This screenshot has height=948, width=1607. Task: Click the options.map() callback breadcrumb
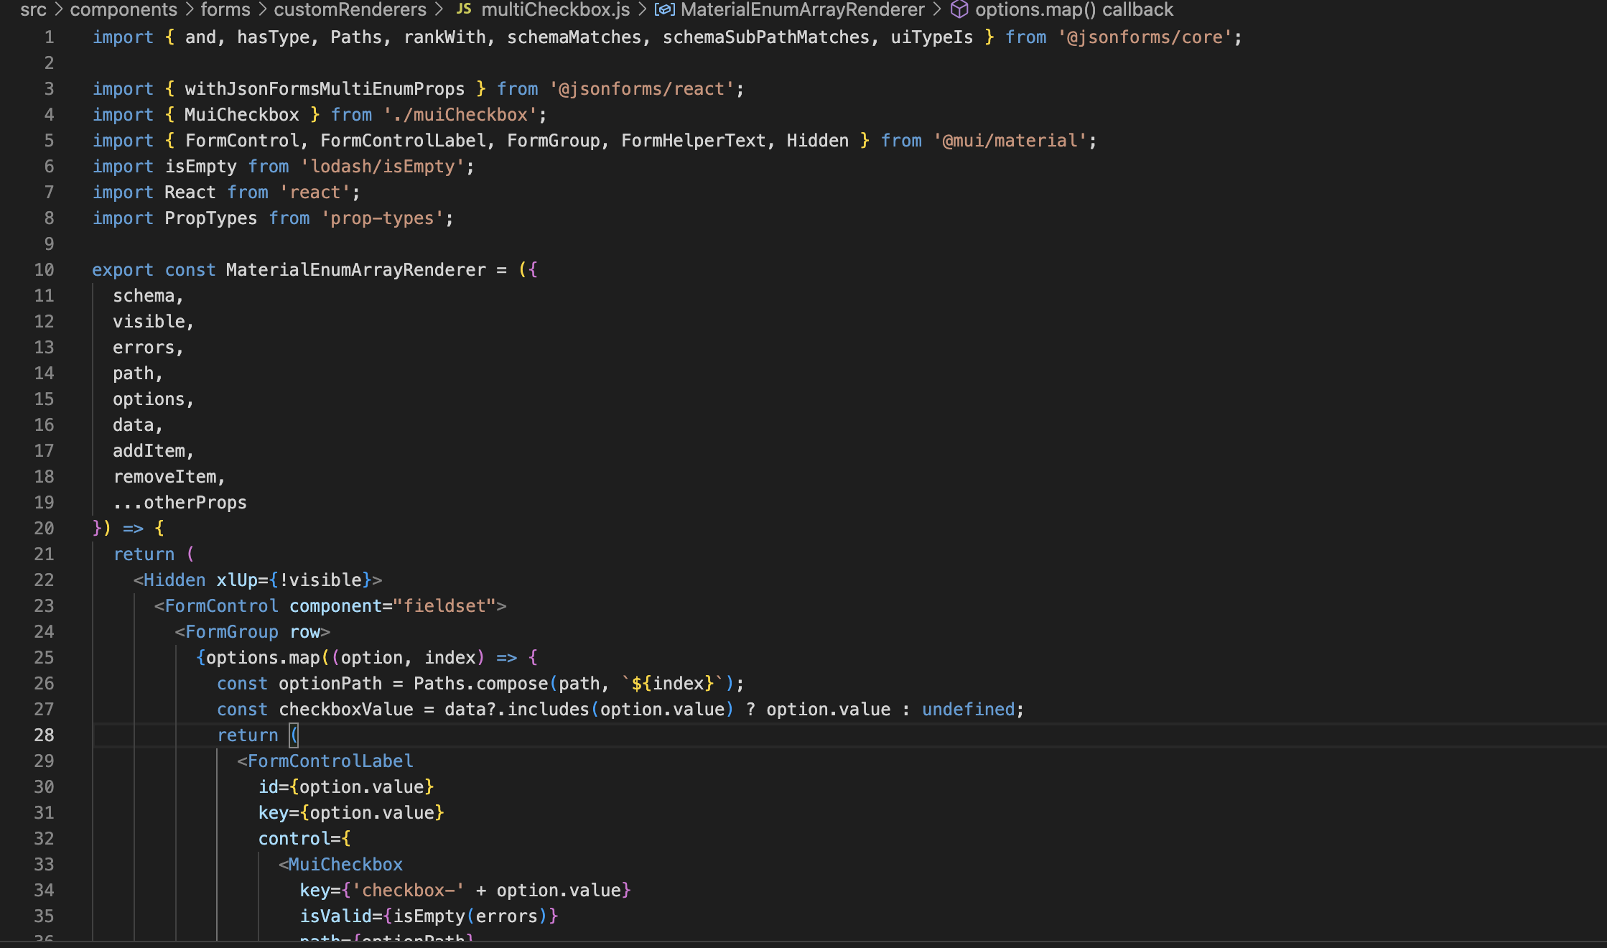coord(1073,9)
